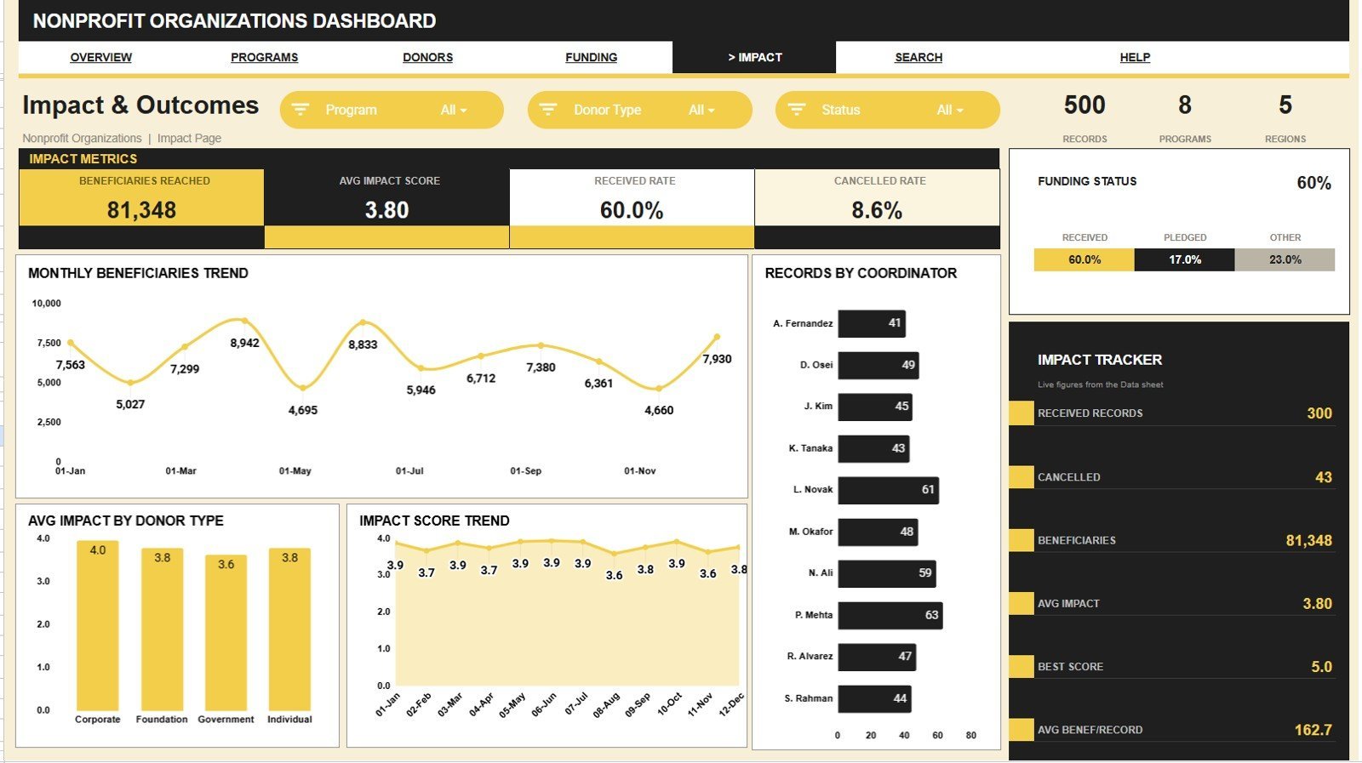The height and width of the screenshot is (763, 1362).
Task: Click the Cancelled value 43
Action: [1324, 477]
